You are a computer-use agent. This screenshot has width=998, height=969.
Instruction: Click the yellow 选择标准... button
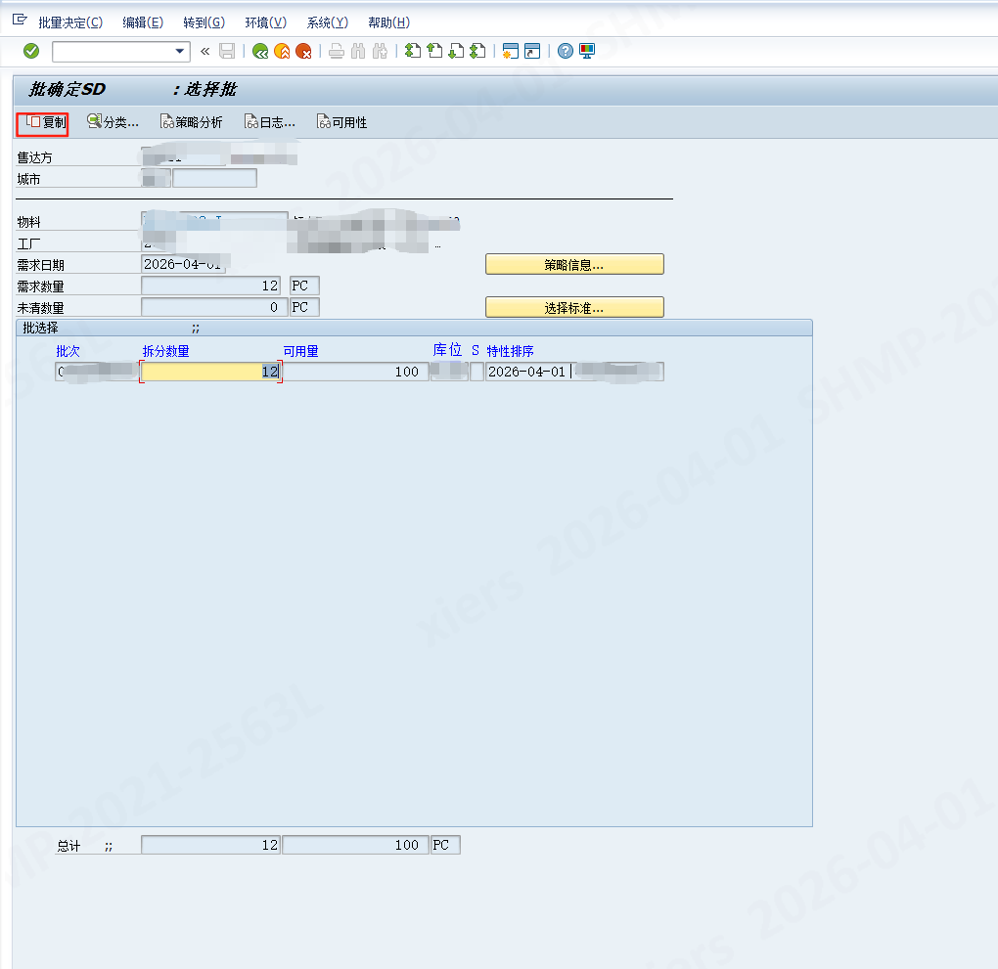tap(574, 307)
